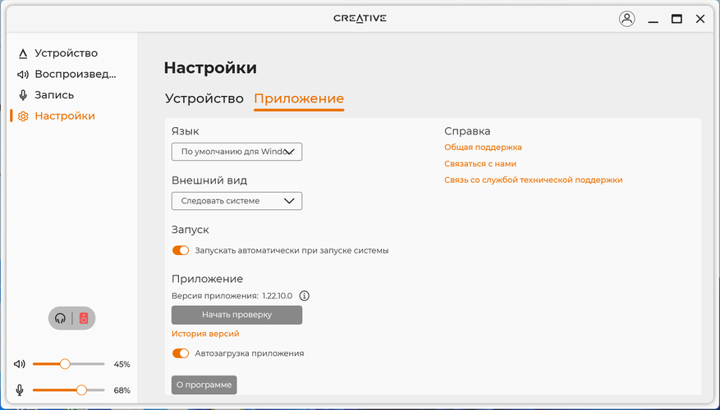Open История версий link
Screen dimensions: 720x410
[205, 334]
